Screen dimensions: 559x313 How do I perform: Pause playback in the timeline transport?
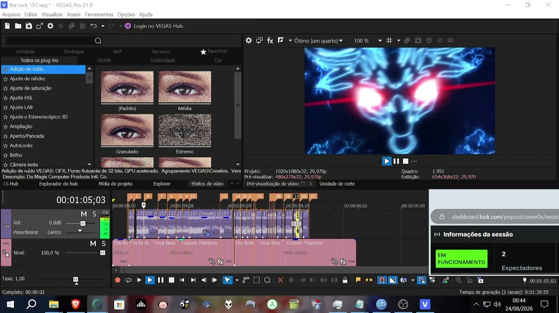coord(161,280)
